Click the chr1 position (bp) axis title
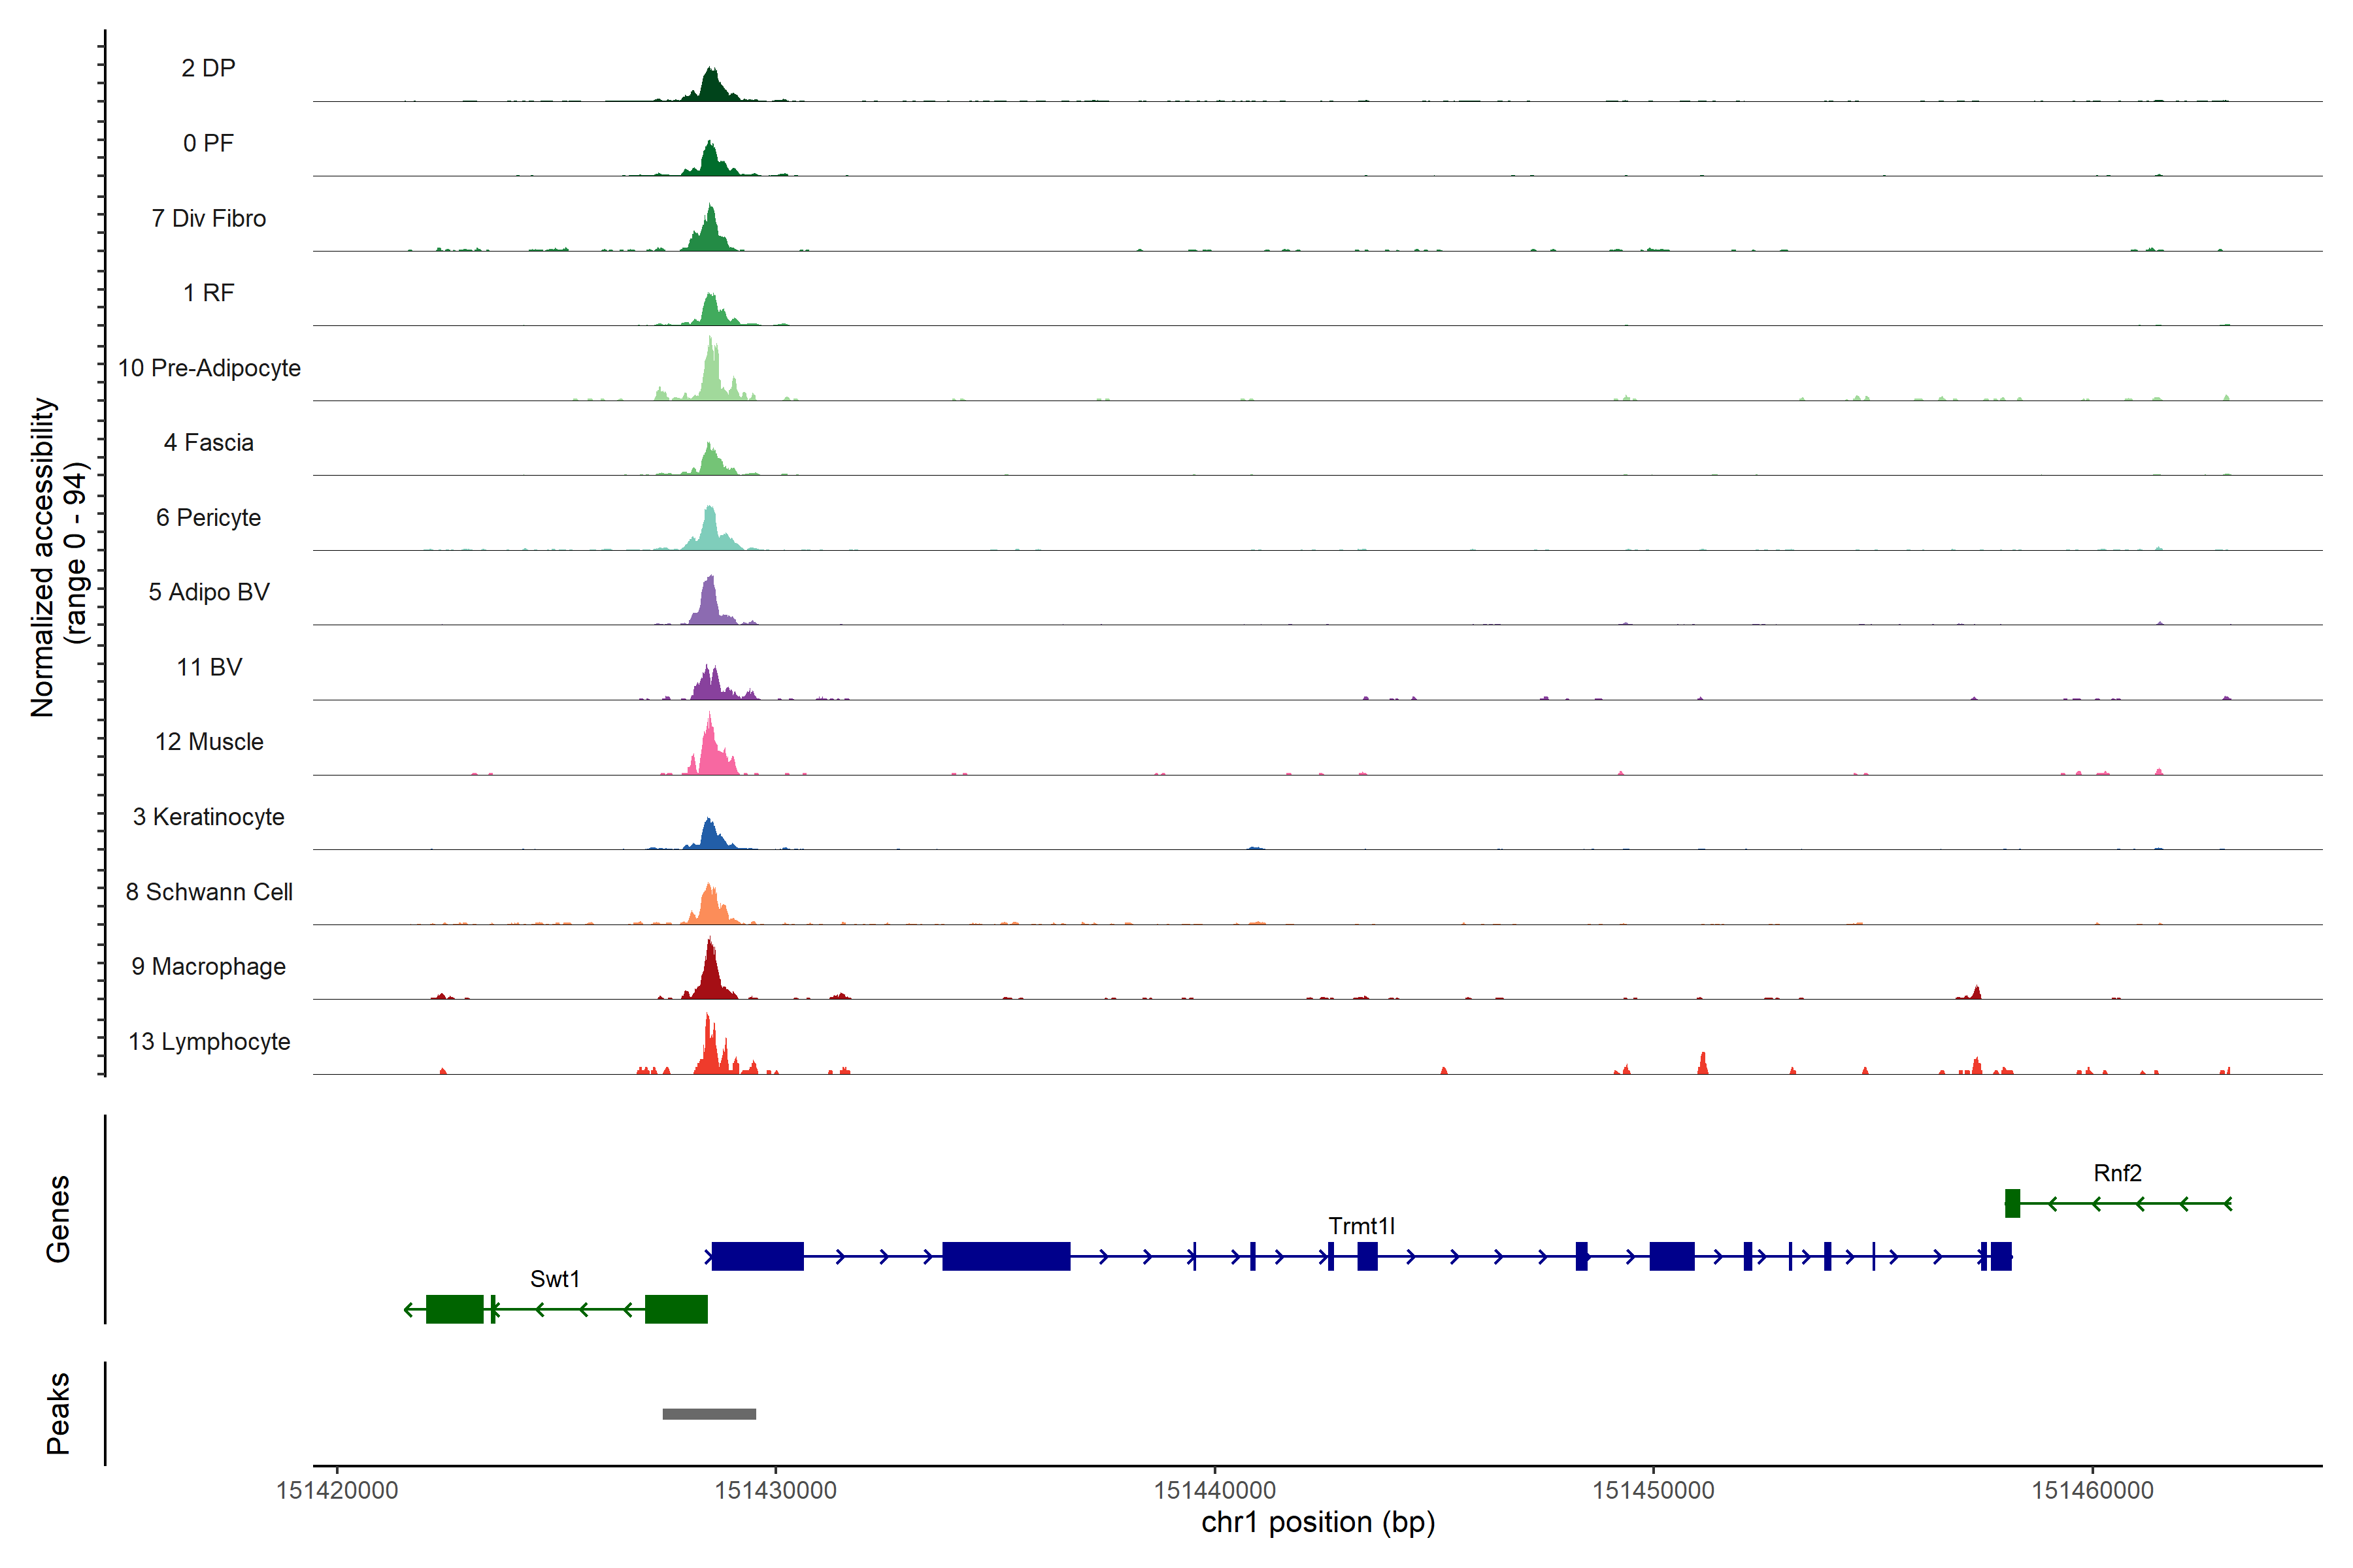2353x1568 pixels. (x=1318, y=1522)
